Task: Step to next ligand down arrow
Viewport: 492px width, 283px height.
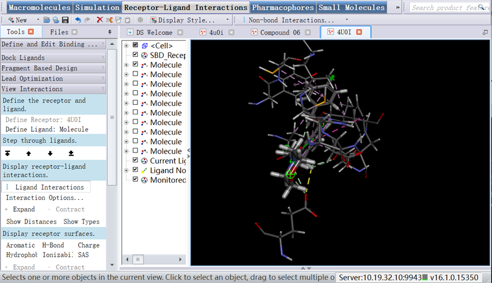Action: [50, 153]
